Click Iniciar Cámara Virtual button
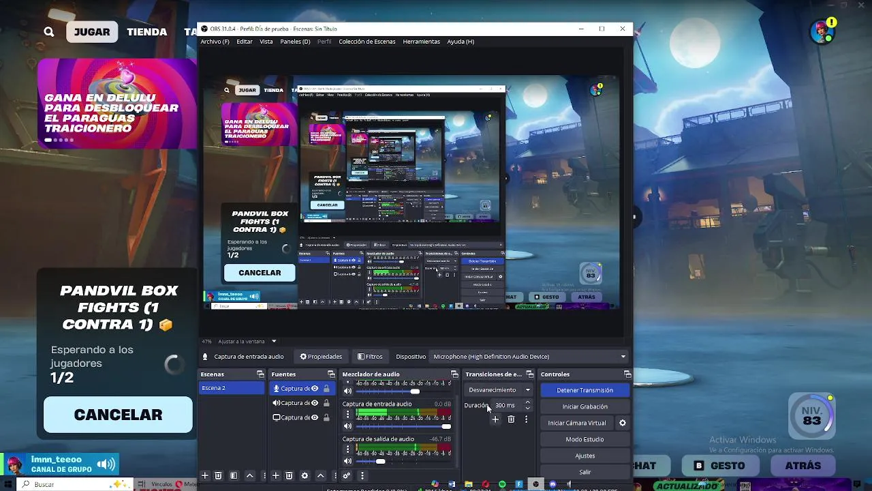This screenshot has height=491, width=872. 577,423
